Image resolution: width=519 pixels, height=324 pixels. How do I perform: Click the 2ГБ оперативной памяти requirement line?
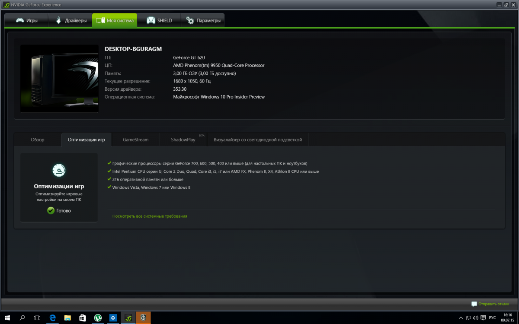click(x=148, y=179)
